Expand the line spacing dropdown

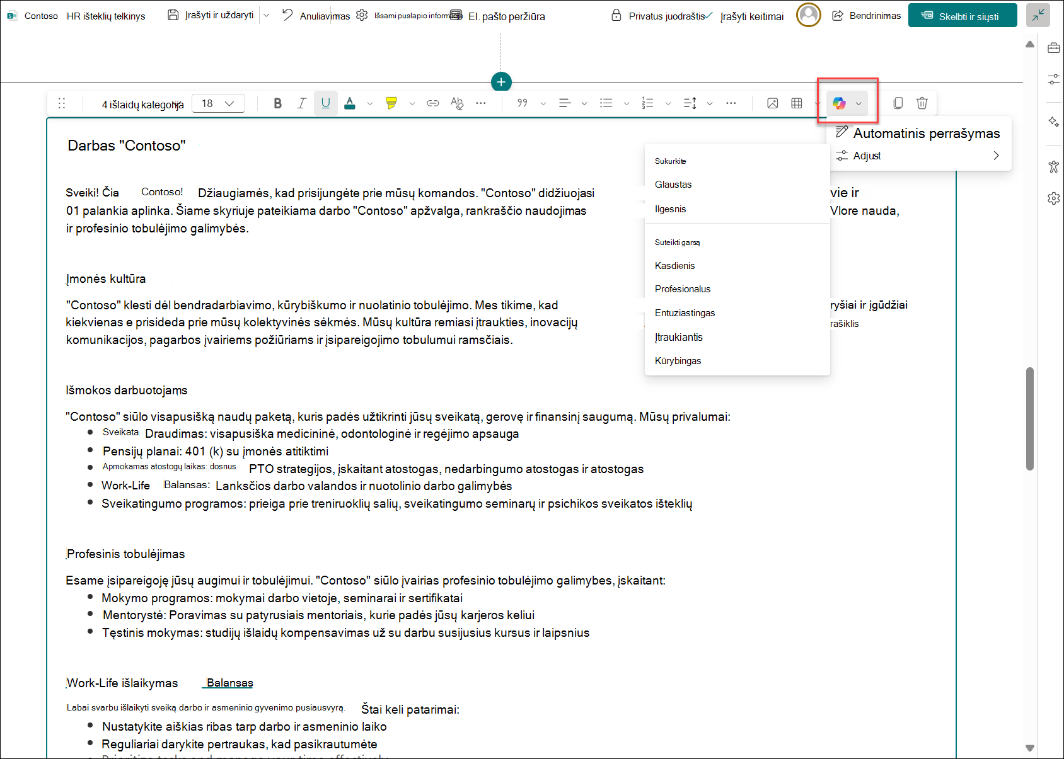710,103
